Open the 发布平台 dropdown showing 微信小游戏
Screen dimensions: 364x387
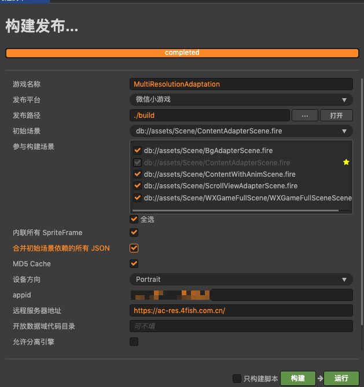(x=241, y=99)
